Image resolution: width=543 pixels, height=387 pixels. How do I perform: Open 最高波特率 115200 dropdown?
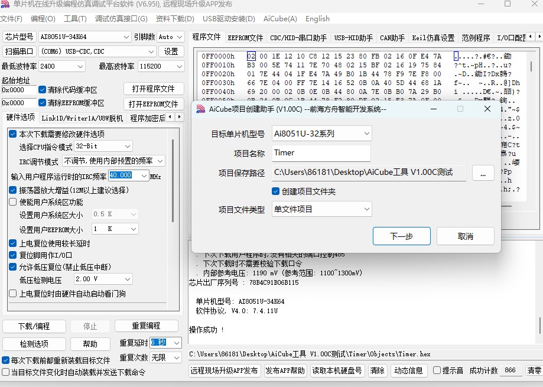pos(161,66)
